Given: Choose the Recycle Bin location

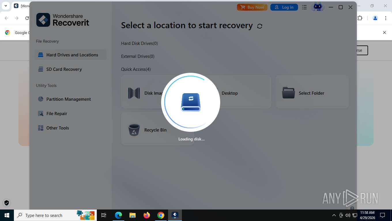Looking at the screenshot, I should [x=157, y=129].
